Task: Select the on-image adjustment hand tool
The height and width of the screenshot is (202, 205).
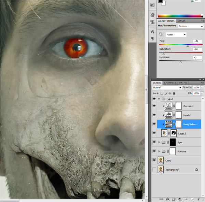Action: (161, 34)
